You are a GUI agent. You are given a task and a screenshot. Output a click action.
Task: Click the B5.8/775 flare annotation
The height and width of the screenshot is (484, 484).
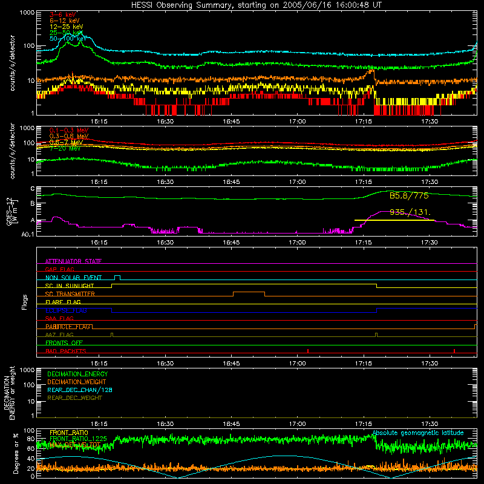point(409,195)
